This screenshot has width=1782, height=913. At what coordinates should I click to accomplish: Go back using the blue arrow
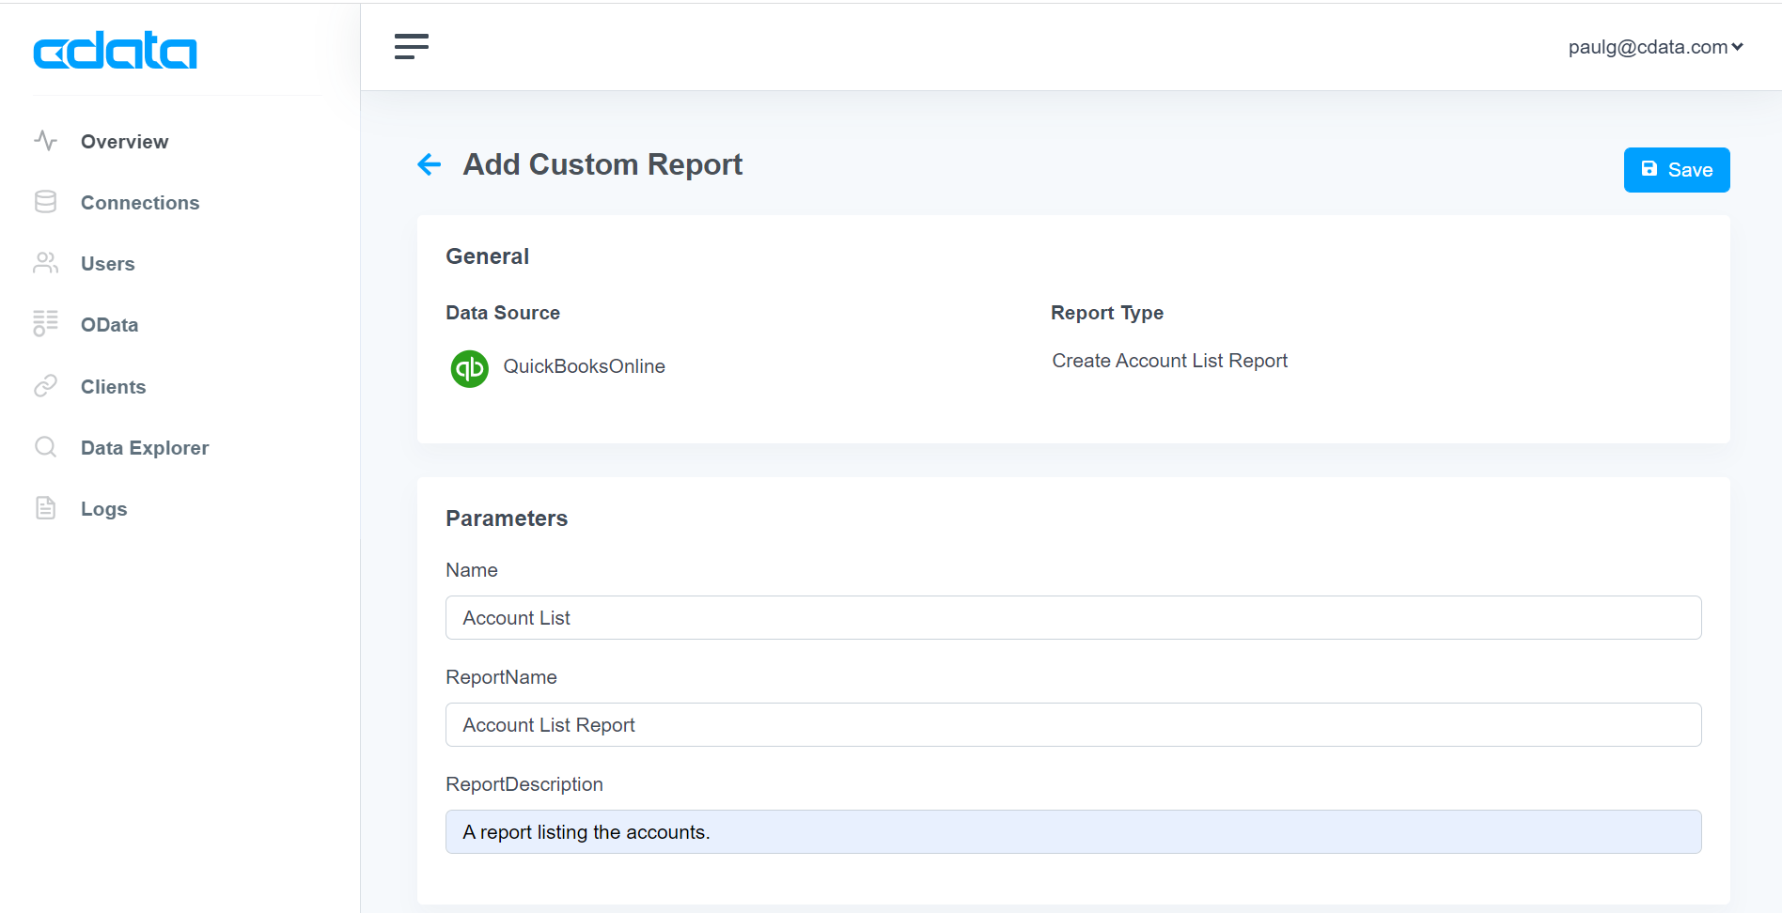(430, 164)
